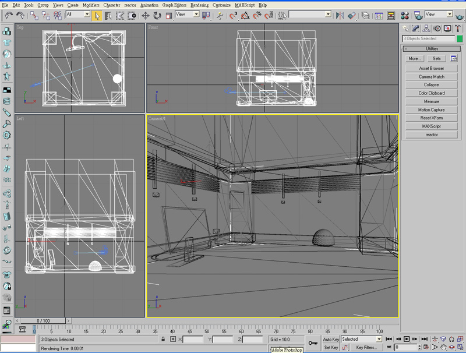Click the Play Animation button
Viewport: 466px width, 353px height.
(406, 339)
